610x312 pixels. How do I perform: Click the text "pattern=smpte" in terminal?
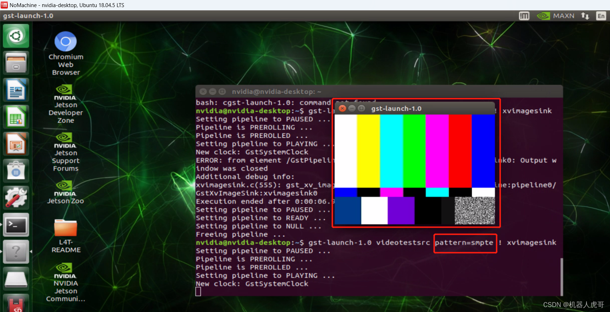464,243
